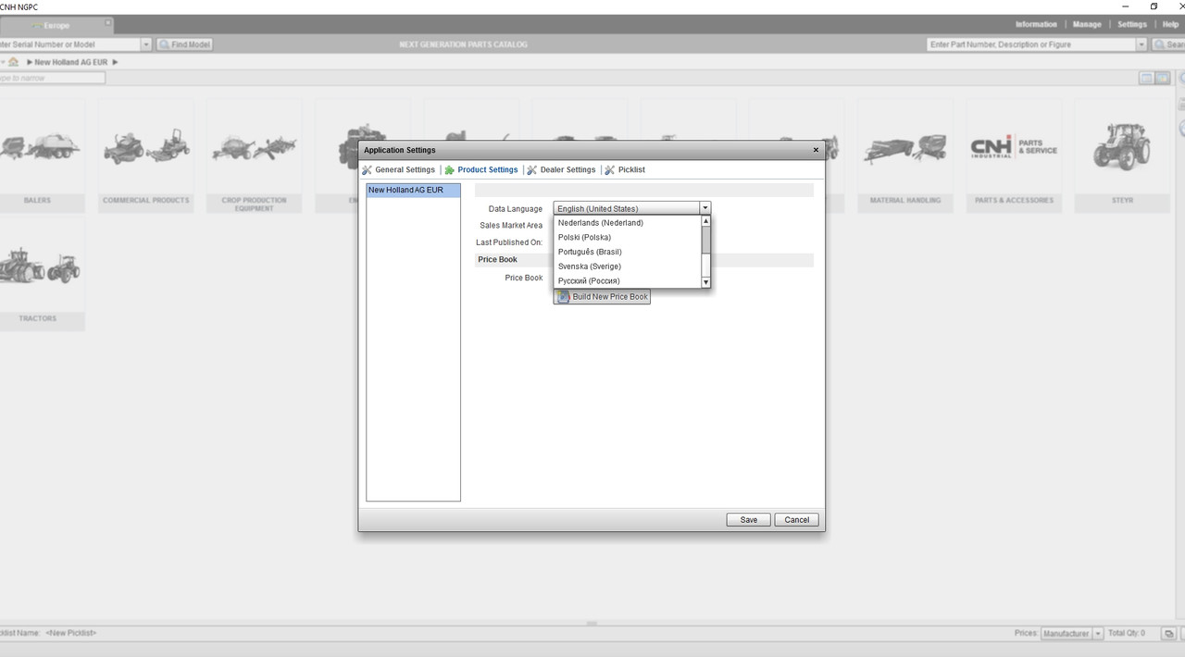Open the Settings menu
This screenshot has width=1185, height=657.
(1131, 25)
